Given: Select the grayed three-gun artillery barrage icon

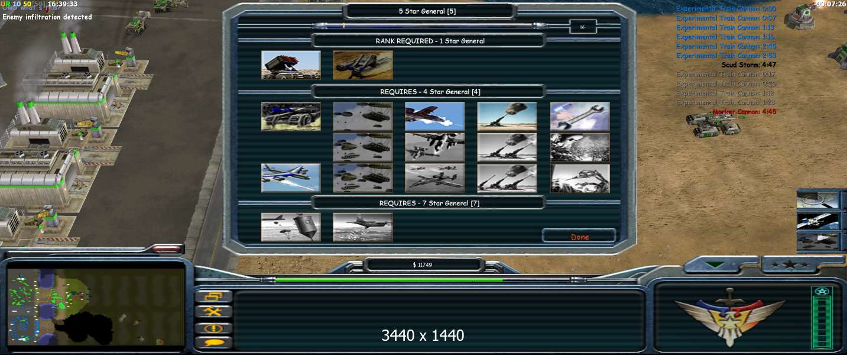Looking at the screenshot, I should click(x=507, y=178).
